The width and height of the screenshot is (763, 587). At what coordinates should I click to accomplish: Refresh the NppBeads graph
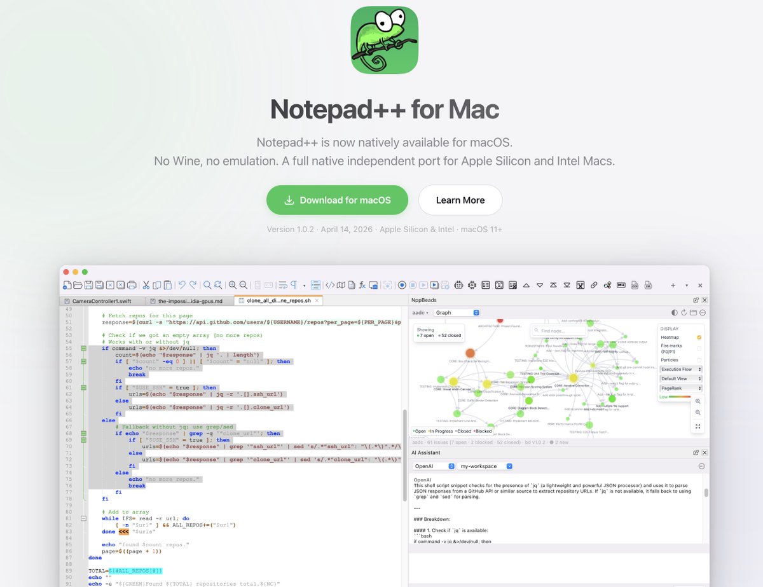click(x=684, y=313)
